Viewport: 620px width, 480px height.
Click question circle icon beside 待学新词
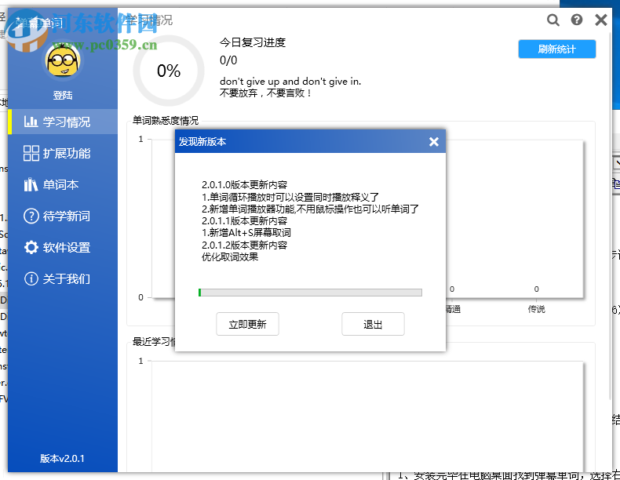pyautogui.click(x=31, y=216)
